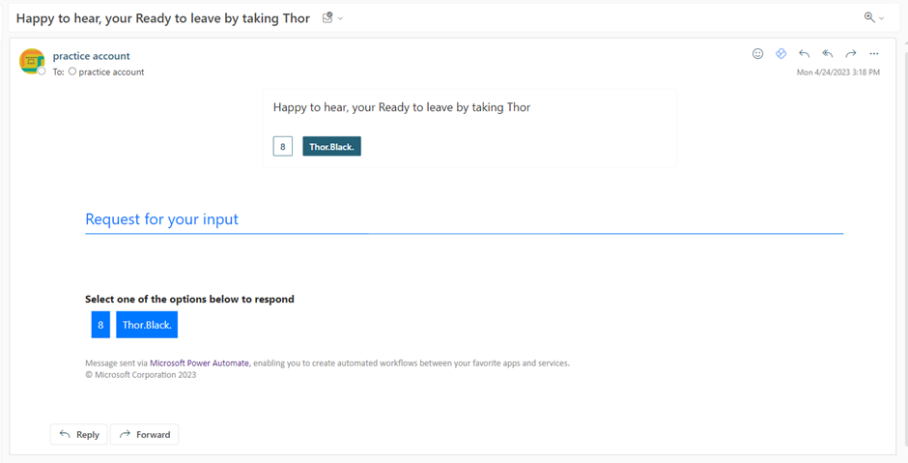Select the outlined 8 option in card
The image size is (908, 463).
tap(282, 147)
